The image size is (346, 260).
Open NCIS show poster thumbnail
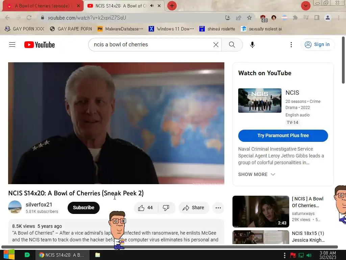(260, 101)
